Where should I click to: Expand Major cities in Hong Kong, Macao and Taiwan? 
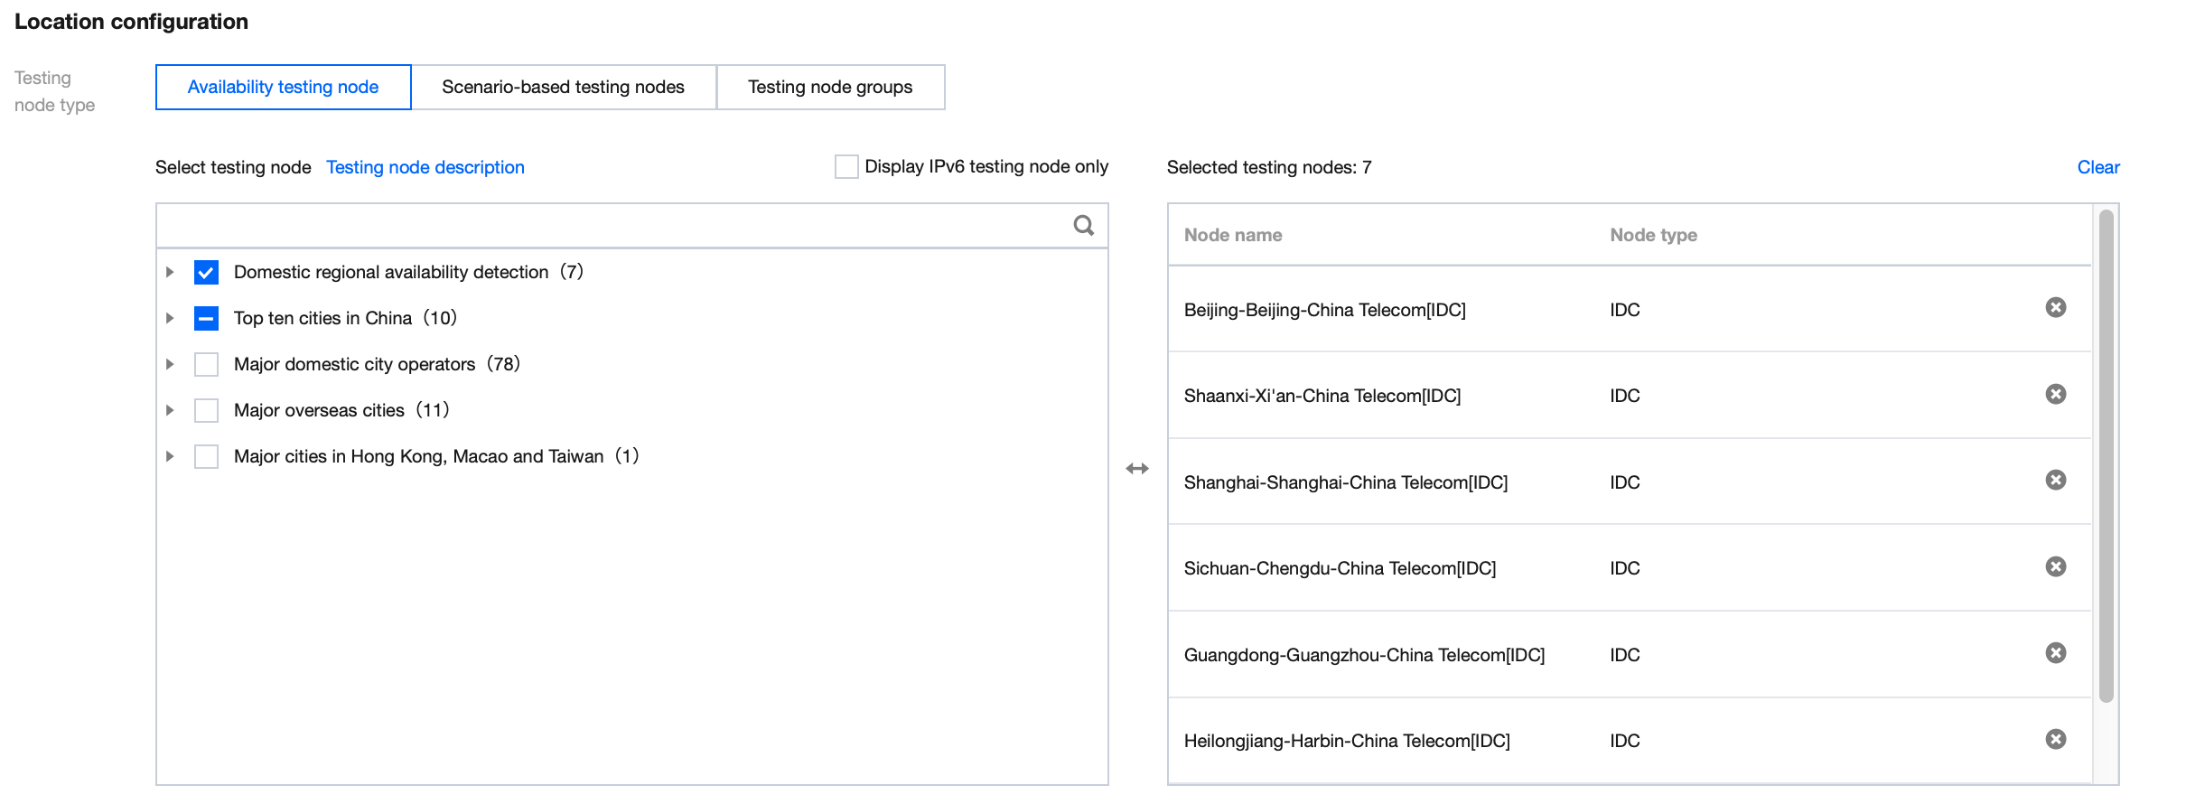[x=170, y=457]
